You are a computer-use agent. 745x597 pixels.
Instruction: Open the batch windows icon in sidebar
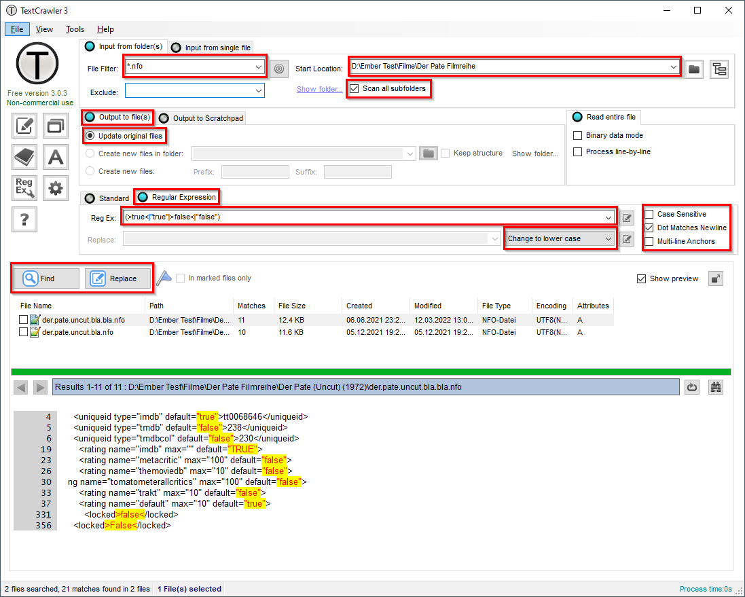[x=56, y=126]
